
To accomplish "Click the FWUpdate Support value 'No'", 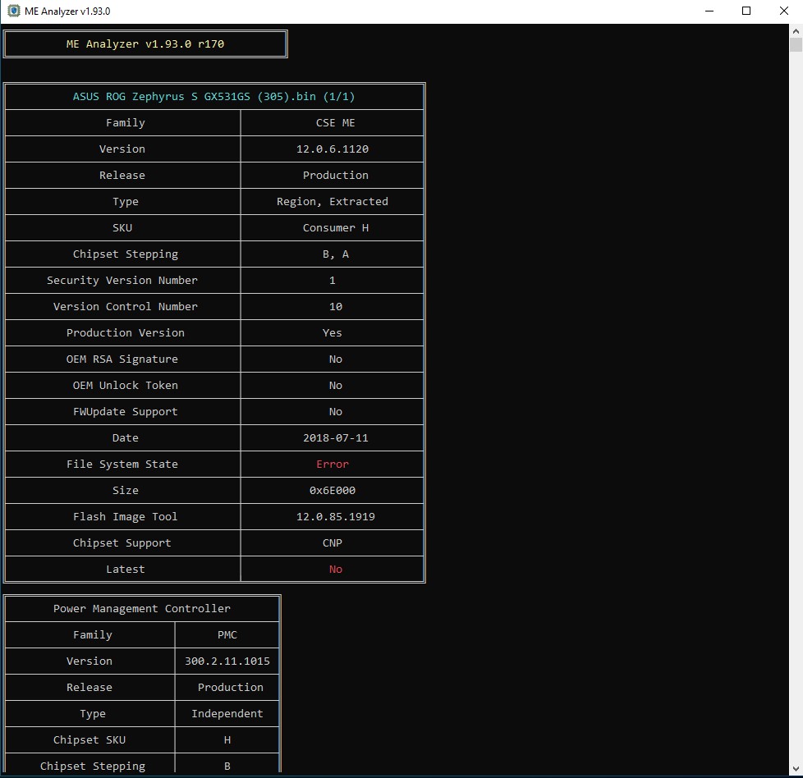I will [336, 411].
